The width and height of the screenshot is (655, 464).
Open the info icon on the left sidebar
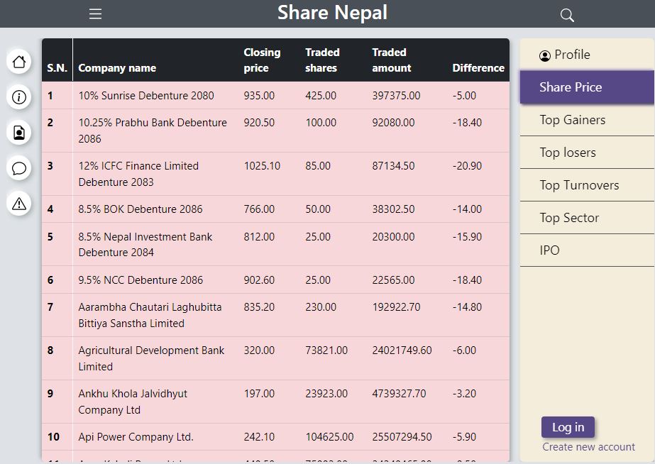coord(19,97)
